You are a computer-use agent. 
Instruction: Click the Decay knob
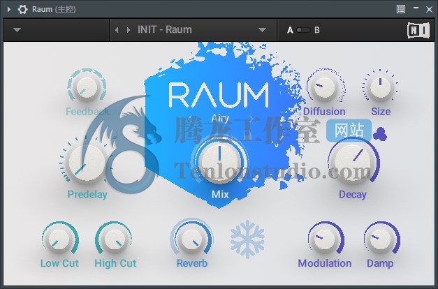[x=353, y=163]
